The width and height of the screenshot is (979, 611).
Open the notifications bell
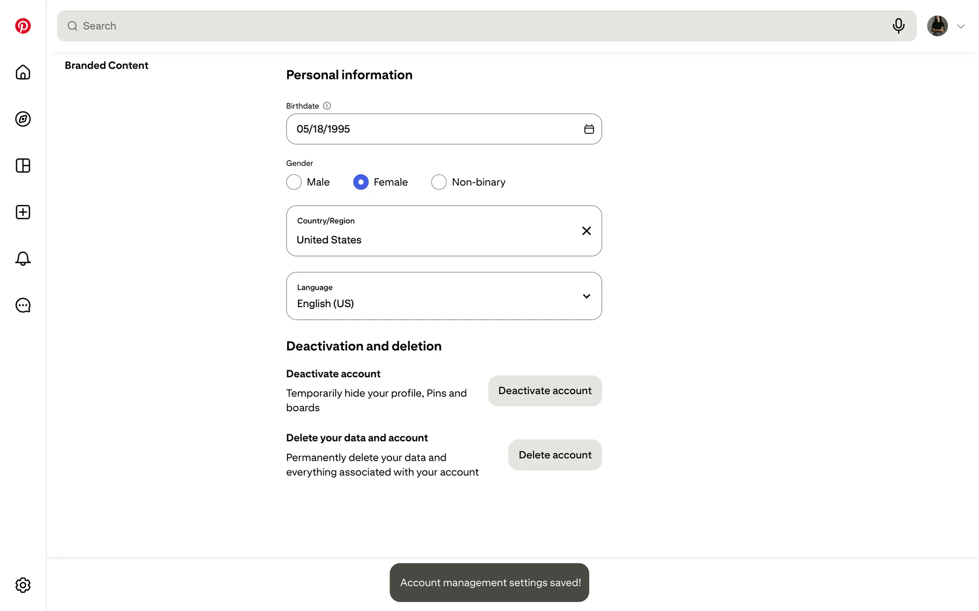pyautogui.click(x=23, y=259)
